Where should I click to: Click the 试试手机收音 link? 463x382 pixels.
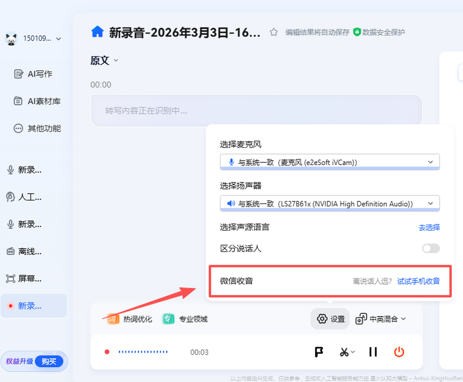click(x=418, y=281)
